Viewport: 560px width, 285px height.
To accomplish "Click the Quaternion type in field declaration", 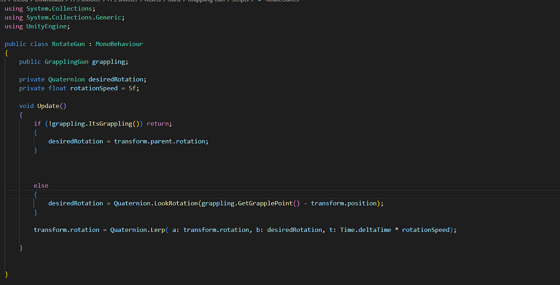I will (66, 79).
